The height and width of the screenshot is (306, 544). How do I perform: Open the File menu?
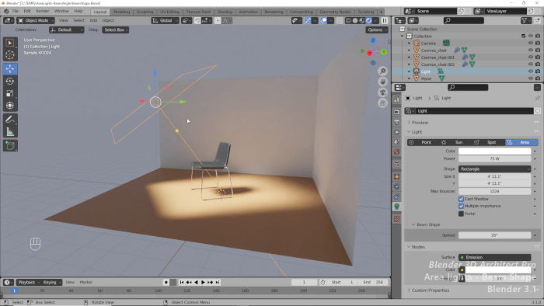point(16,11)
